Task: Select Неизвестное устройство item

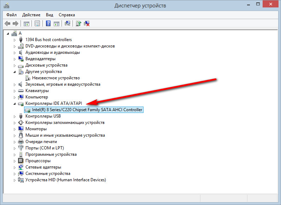Action: [56, 78]
